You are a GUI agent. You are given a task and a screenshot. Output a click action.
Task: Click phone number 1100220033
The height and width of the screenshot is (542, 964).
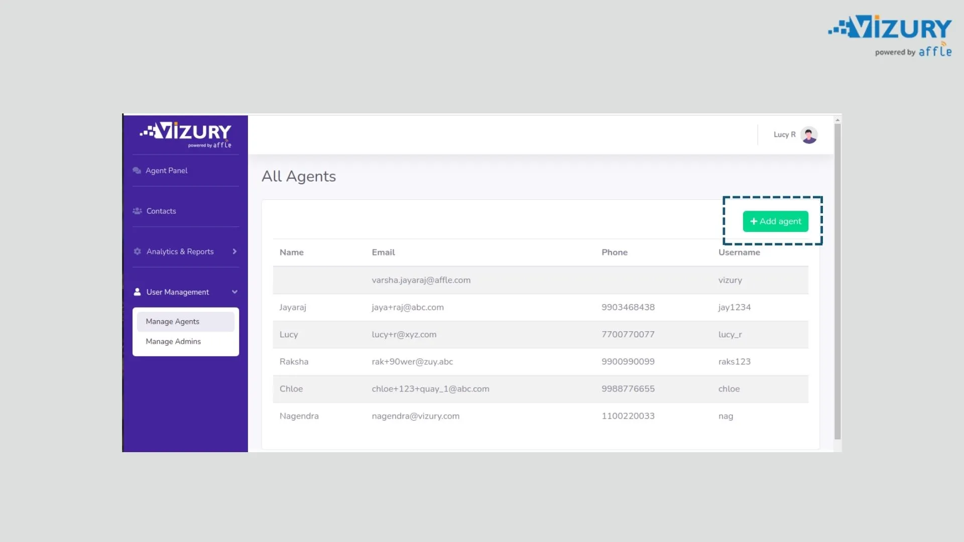pyautogui.click(x=628, y=416)
